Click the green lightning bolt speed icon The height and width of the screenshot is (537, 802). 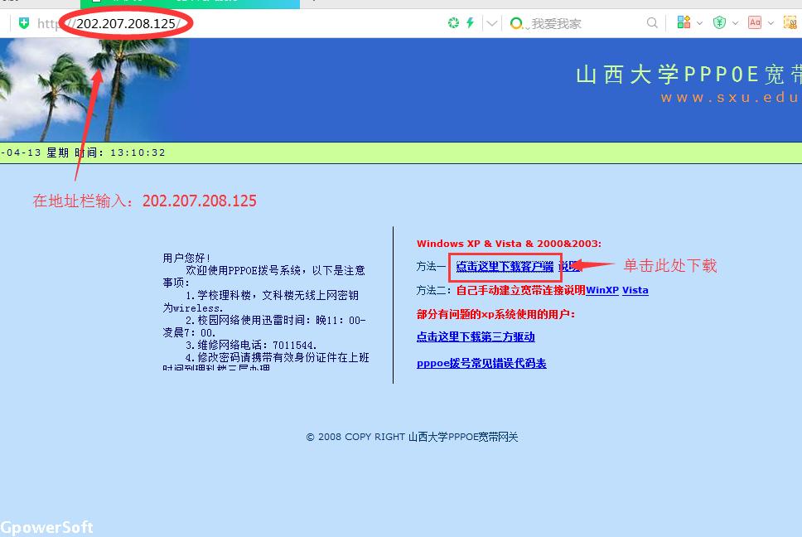[x=470, y=23]
